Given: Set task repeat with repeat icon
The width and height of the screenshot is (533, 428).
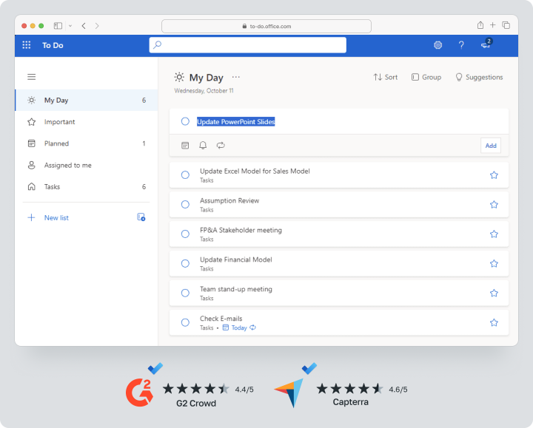Looking at the screenshot, I should (221, 146).
